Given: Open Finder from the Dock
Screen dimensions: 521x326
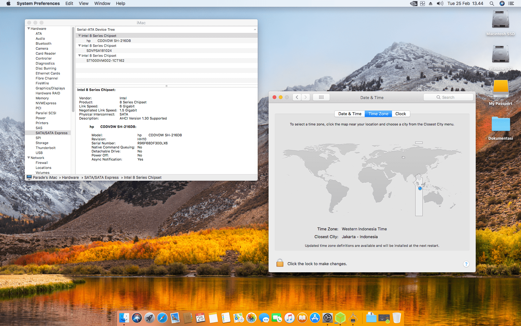Looking at the screenshot, I should click(x=124, y=318).
